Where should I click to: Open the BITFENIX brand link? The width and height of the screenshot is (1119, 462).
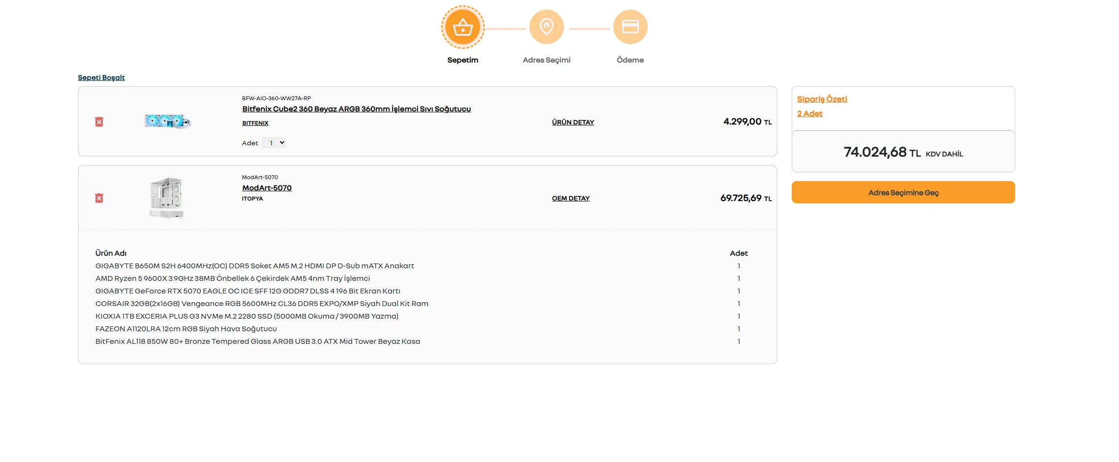pos(255,123)
